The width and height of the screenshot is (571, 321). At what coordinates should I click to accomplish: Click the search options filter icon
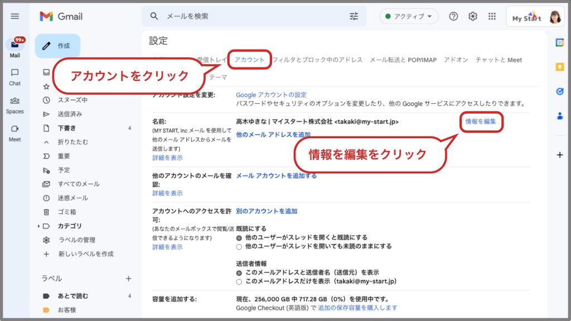point(354,16)
